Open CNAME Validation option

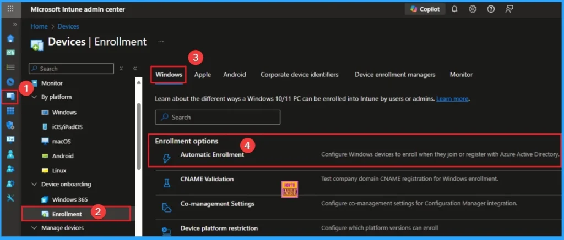click(x=207, y=179)
